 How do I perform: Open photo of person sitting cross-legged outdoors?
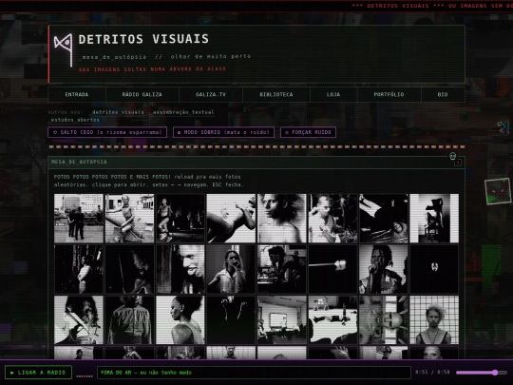click(129, 219)
